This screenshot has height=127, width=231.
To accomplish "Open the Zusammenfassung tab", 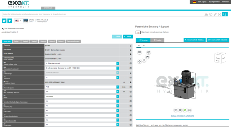I will 73,41.
